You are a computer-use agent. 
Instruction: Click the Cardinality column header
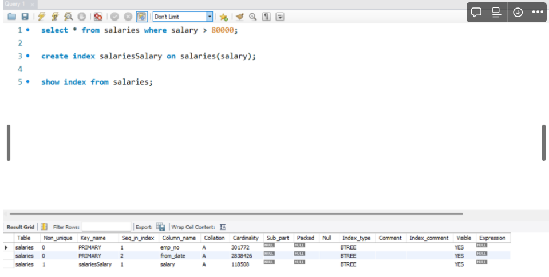246,238
